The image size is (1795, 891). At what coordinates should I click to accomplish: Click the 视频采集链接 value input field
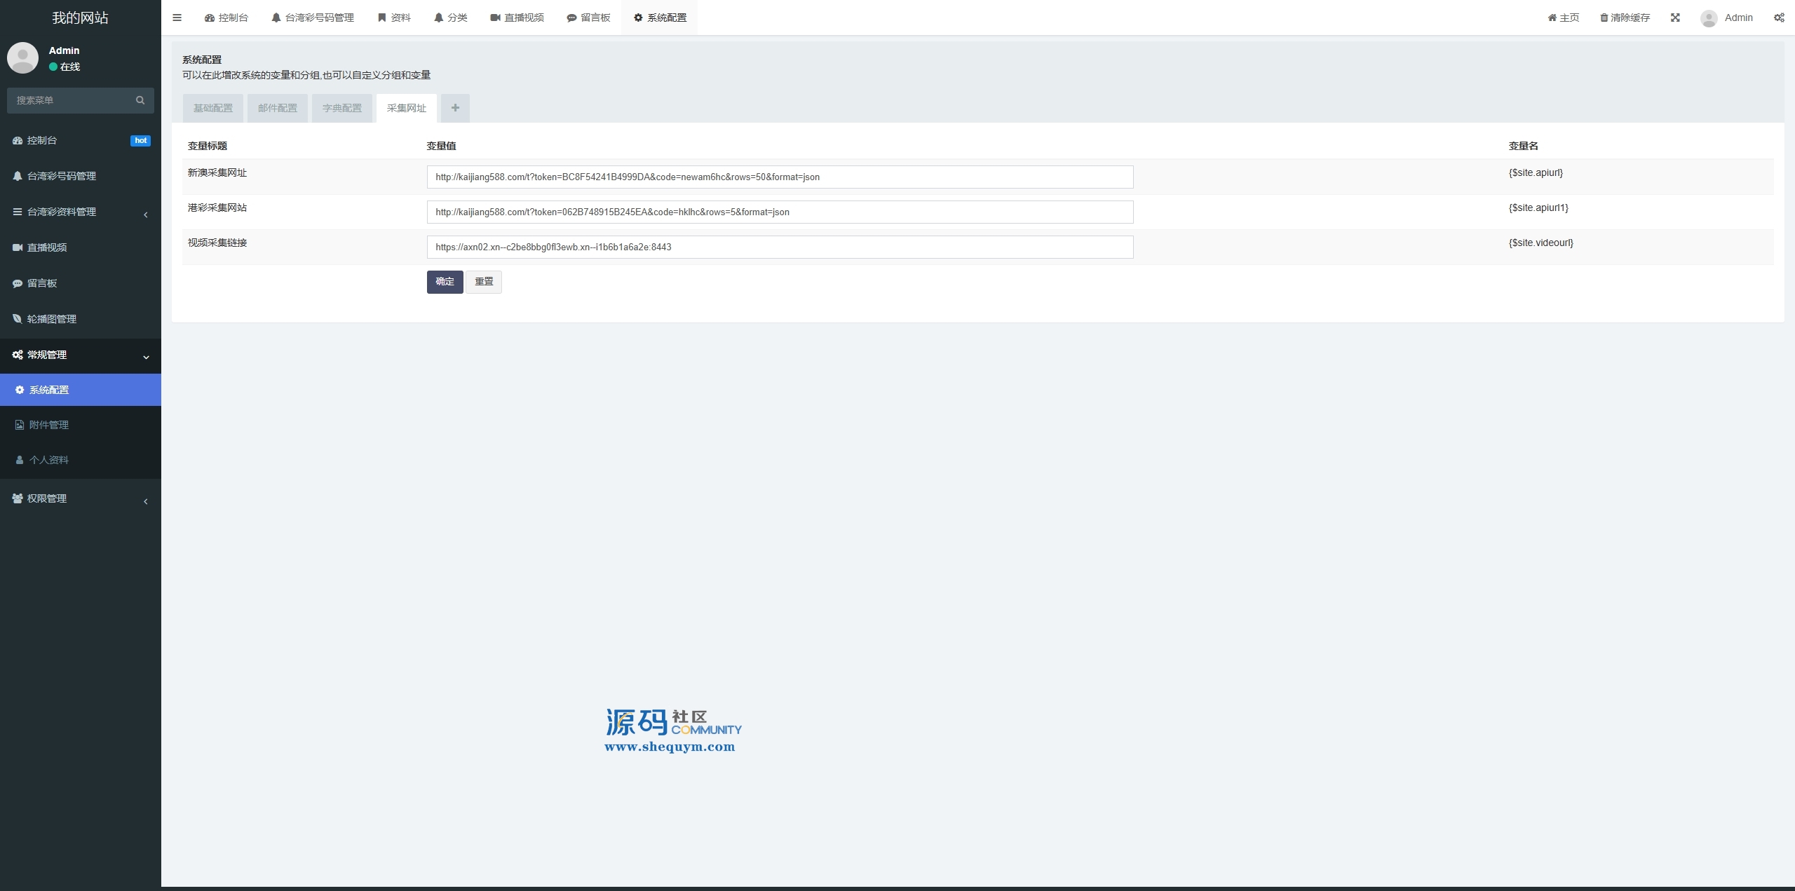point(780,247)
